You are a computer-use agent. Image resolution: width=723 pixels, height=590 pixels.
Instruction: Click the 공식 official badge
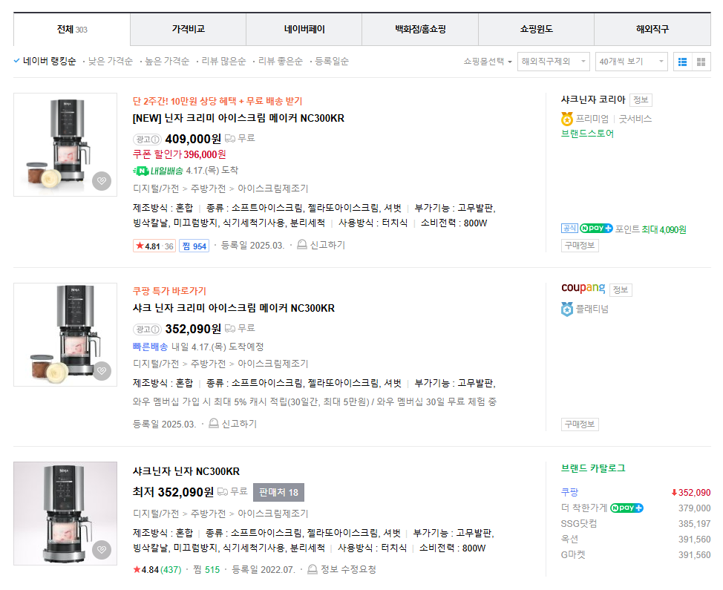tap(569, 228)
